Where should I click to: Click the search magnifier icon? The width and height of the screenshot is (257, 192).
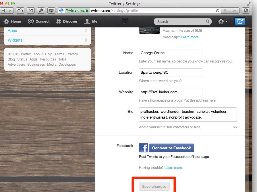click(207, 22)
